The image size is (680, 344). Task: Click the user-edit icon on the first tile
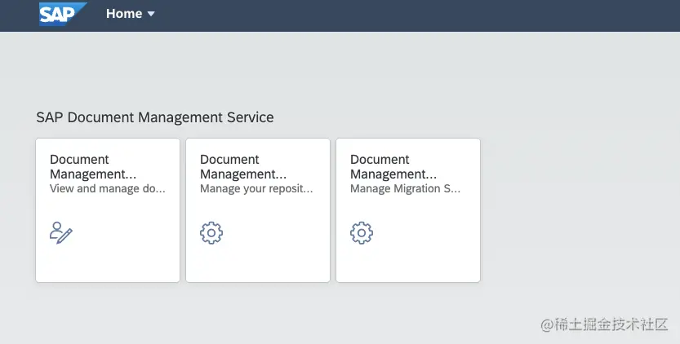pyautogui.click(x=61, y=233)
